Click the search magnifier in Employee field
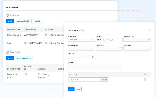This screenshot has height=98, width=156. (x=121, y=40)
